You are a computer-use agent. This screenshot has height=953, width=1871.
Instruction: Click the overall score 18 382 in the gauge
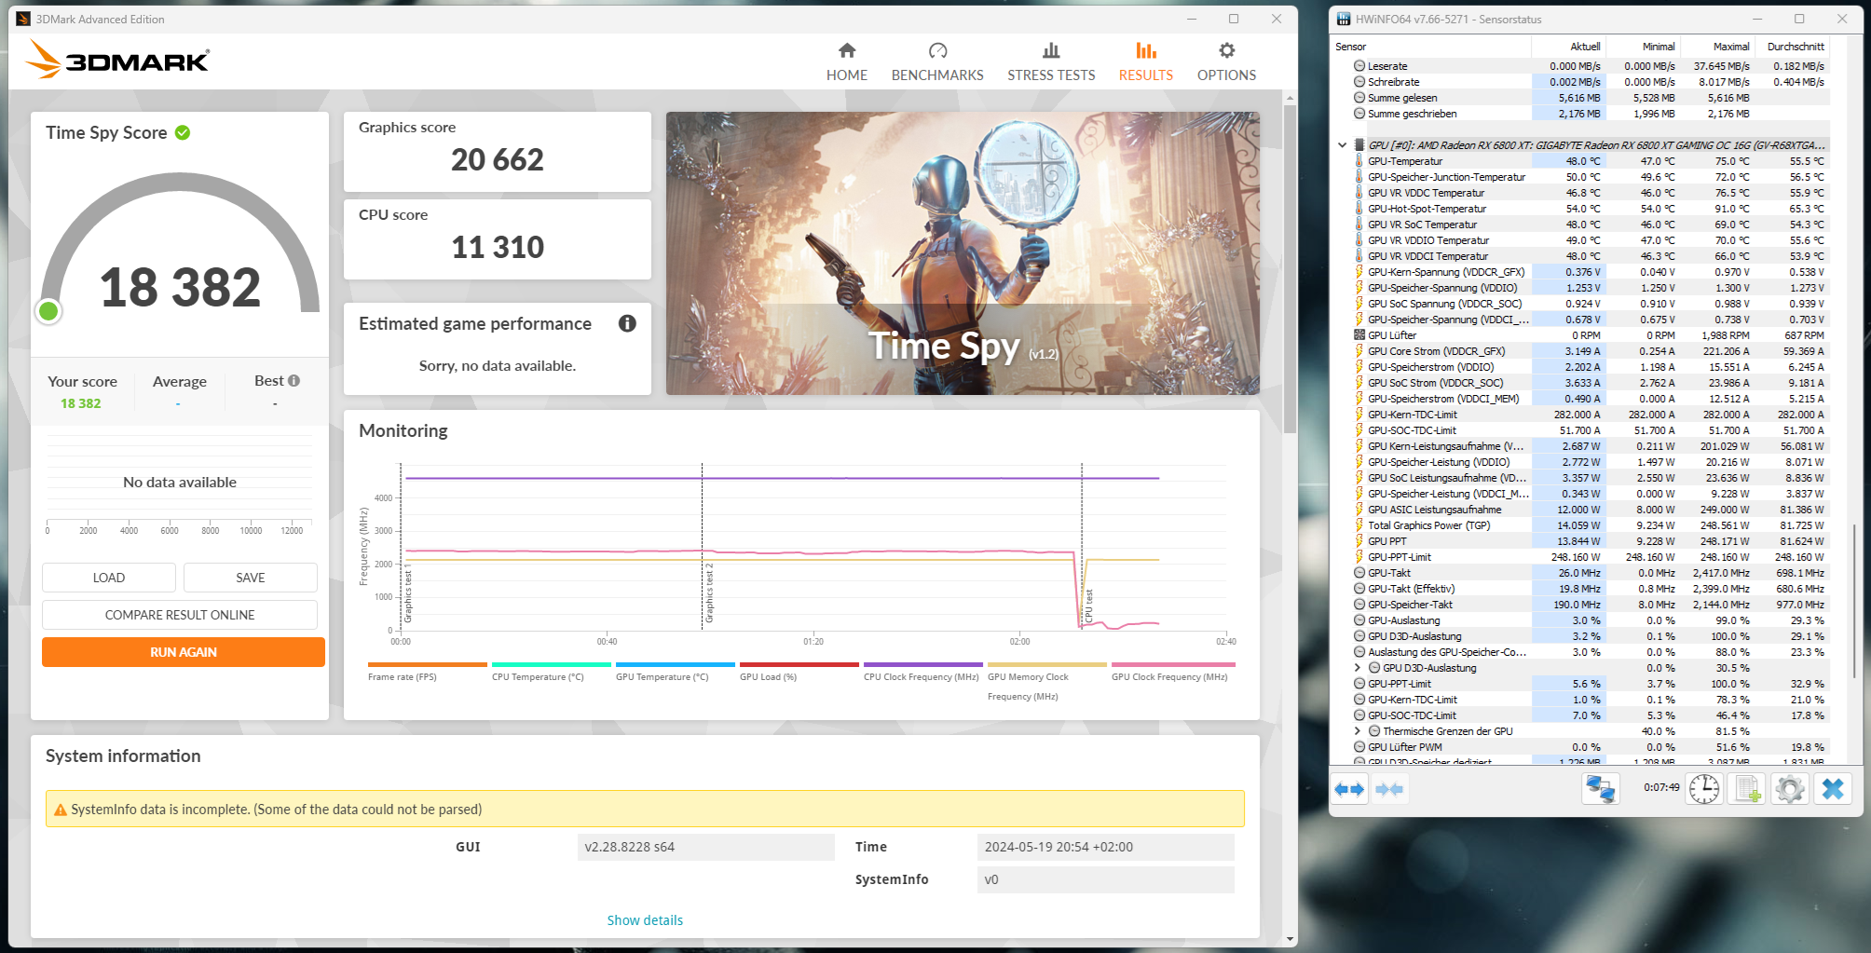[x=180, y=288]
